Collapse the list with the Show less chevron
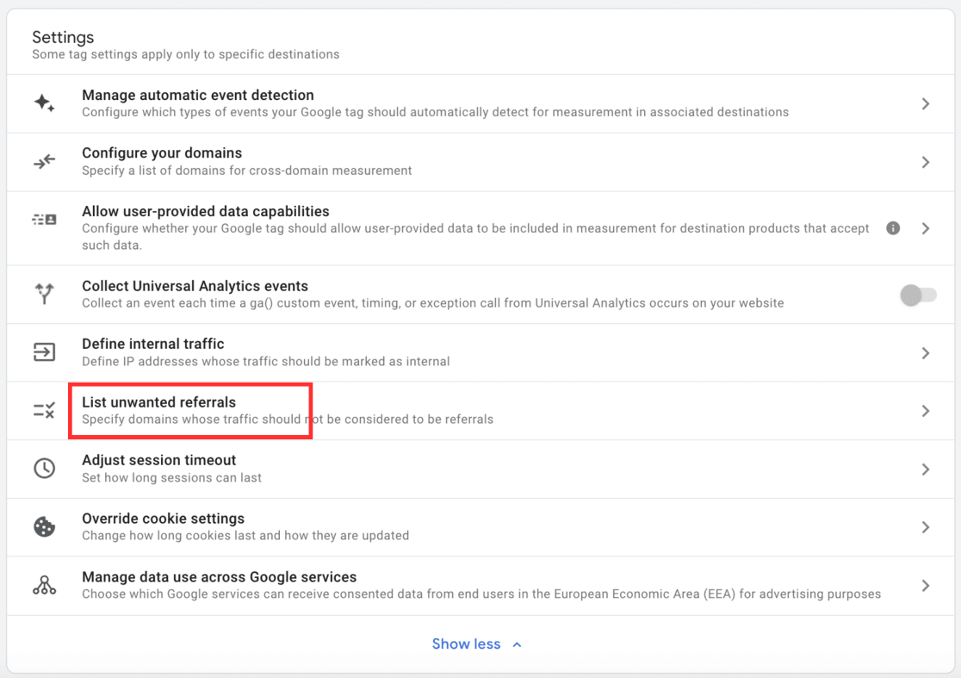961x678 pixels. 516,643
